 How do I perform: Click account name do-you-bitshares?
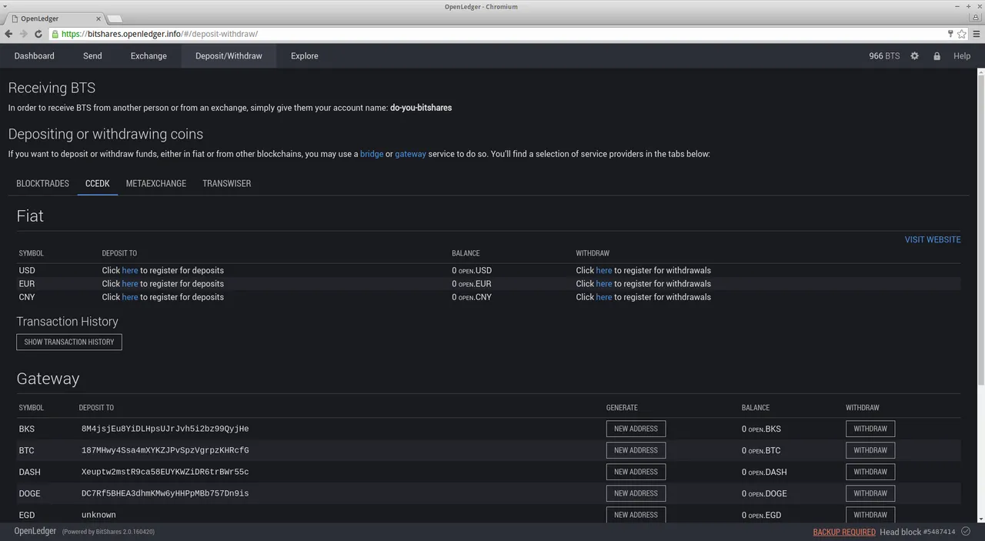pyautogui.click(x=421, y=108)
